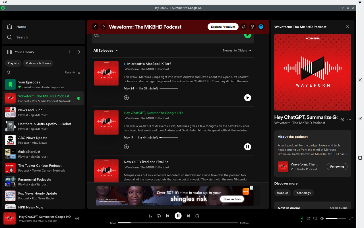
Task: Enter full screen mode
Action: point(351,219)
